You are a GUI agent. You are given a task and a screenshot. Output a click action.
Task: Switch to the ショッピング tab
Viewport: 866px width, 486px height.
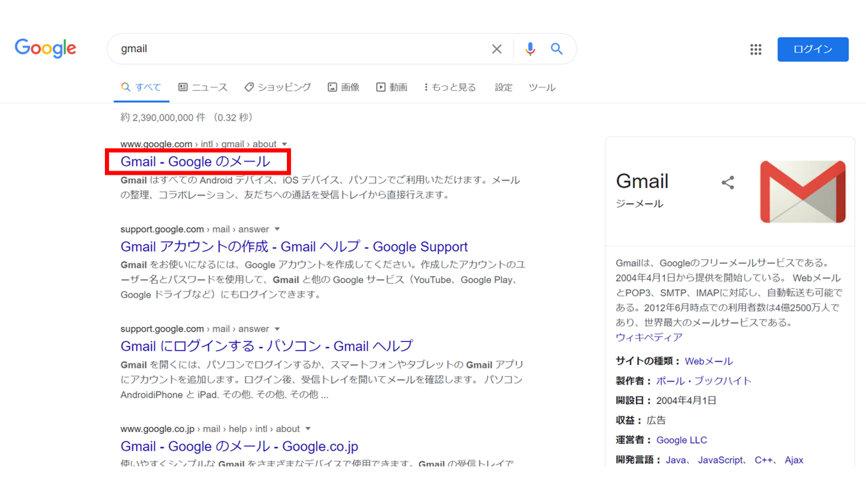(277, 87)
